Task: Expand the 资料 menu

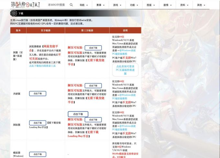Action: point(184,5)
